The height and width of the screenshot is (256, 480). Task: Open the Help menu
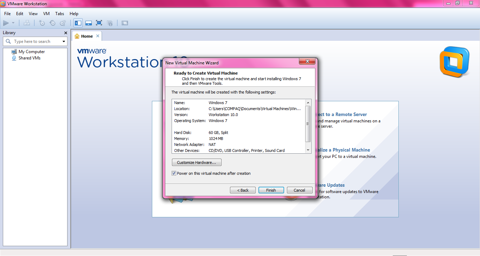tap(74, 14)
